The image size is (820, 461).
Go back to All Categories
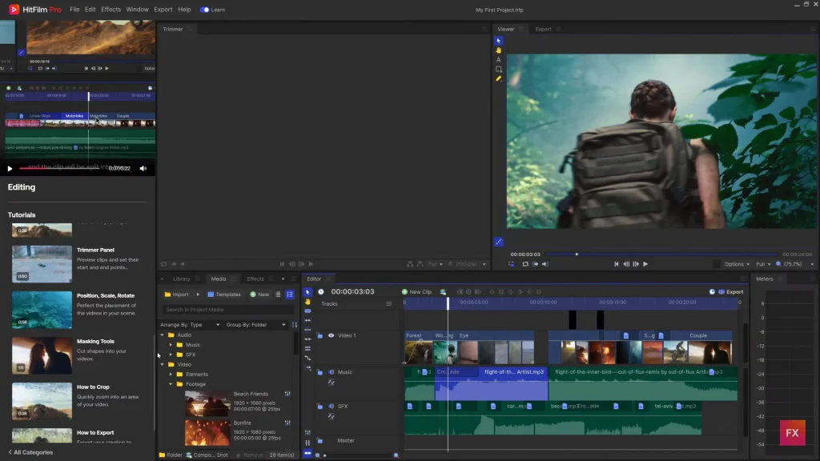(30, 452)
